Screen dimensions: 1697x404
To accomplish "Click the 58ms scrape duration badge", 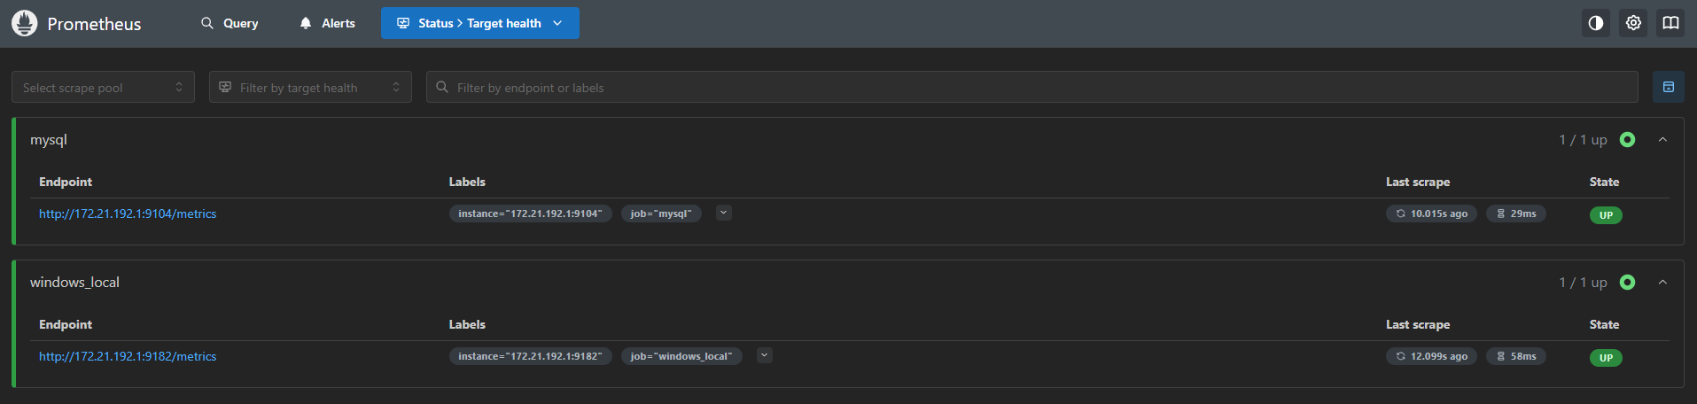I will (x=1516, y=356).
